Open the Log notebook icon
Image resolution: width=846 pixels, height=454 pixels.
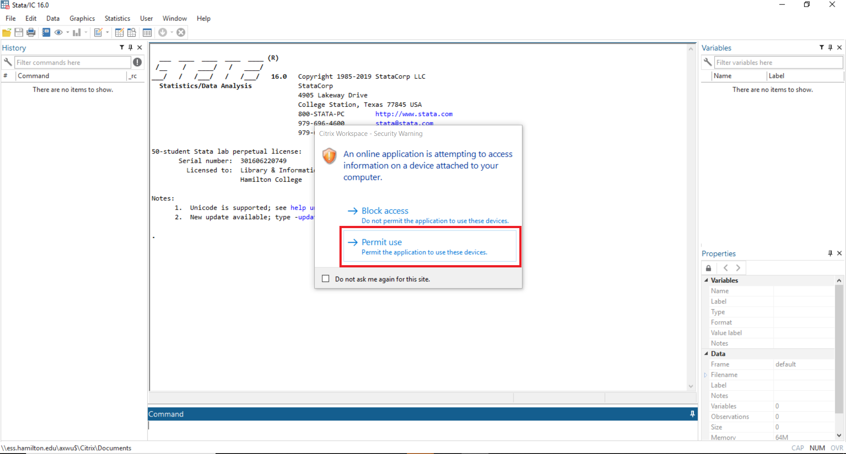click(x=46, y=32)
